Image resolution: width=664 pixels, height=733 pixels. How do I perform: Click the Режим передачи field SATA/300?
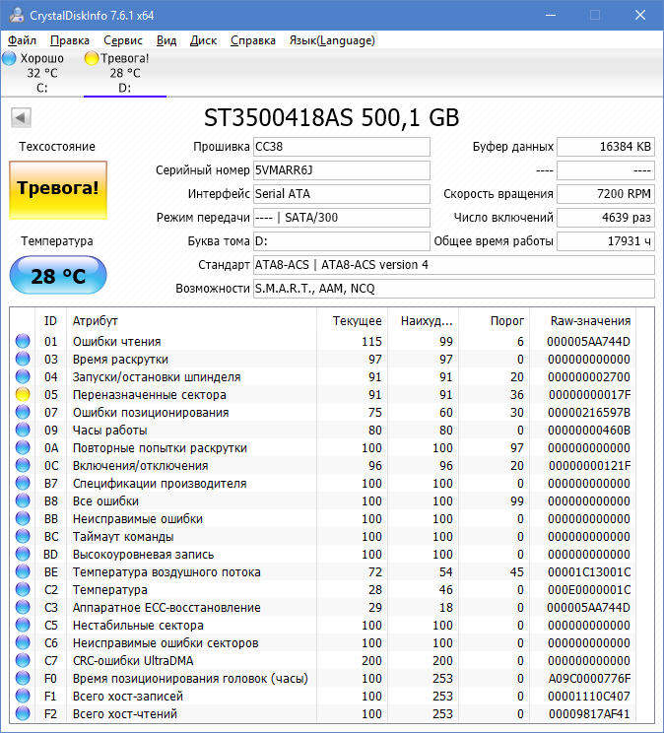(x=342, y=218)
